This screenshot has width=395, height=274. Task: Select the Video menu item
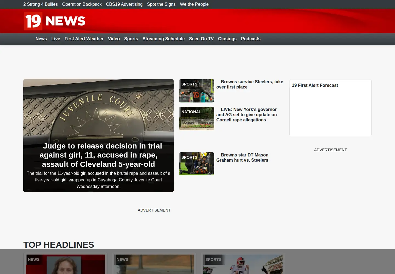click(x=114, y=39)
